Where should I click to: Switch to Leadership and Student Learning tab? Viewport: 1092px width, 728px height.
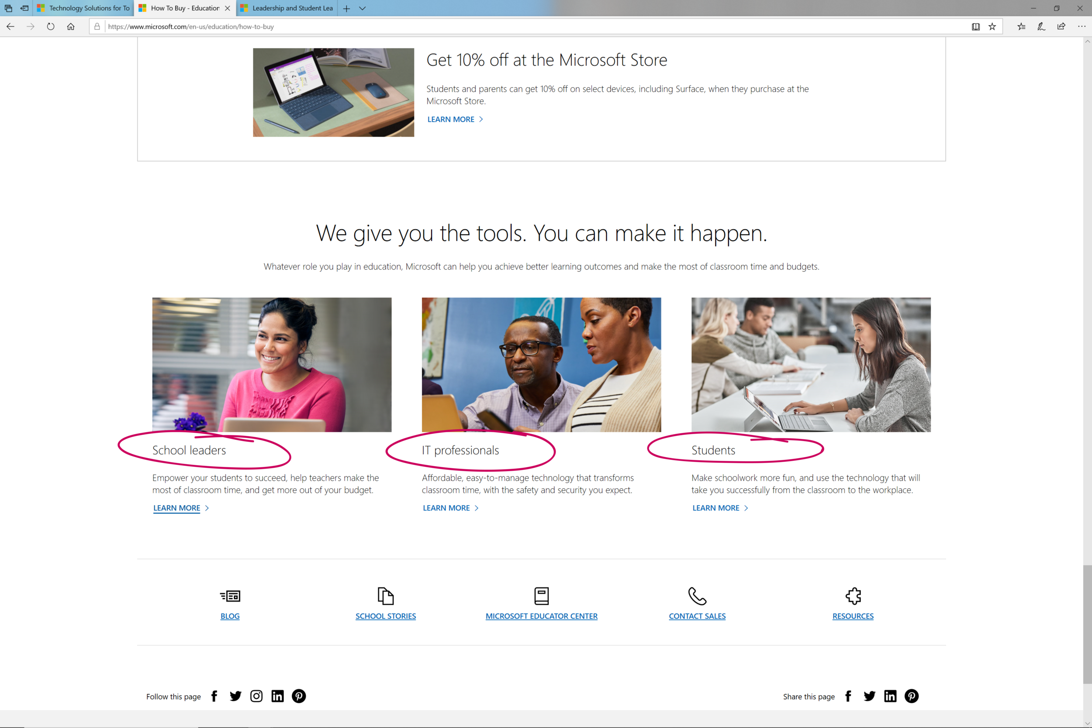point(287,8)
